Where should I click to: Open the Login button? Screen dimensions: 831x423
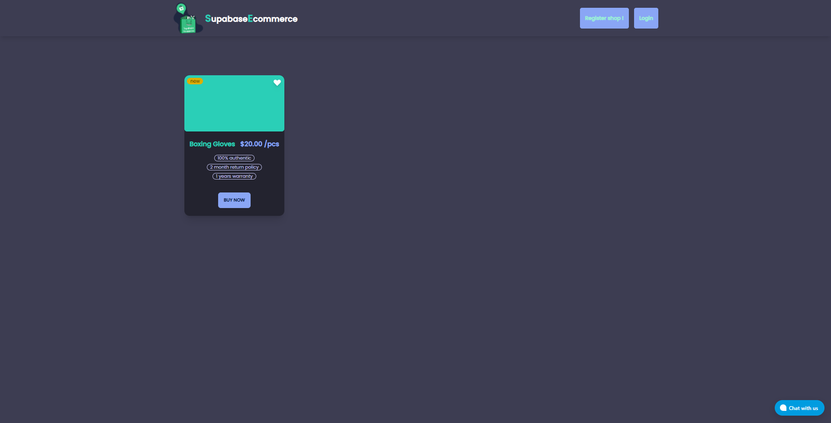click(x=646, y=18)
